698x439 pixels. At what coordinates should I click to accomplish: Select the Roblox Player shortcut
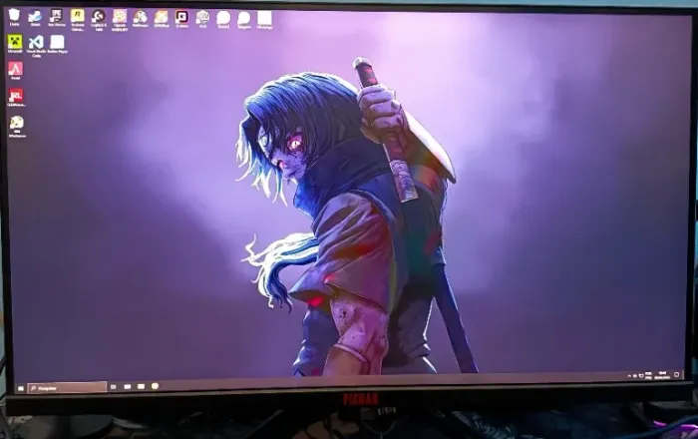tap(57, 44)
